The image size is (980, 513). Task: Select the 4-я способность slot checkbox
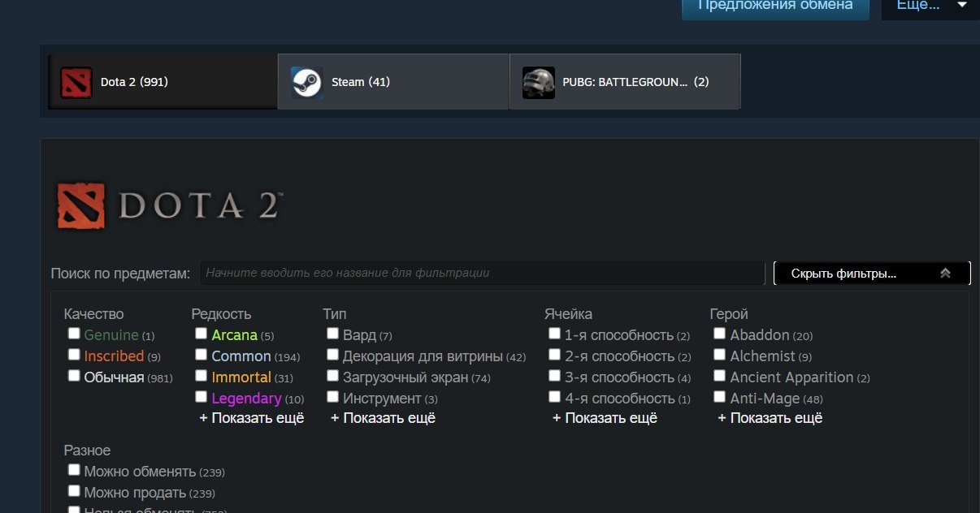click(x=554, y=397)
